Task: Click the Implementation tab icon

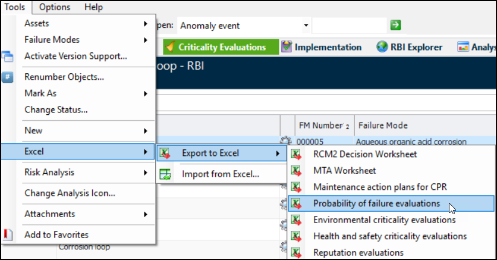Action: 287,47
